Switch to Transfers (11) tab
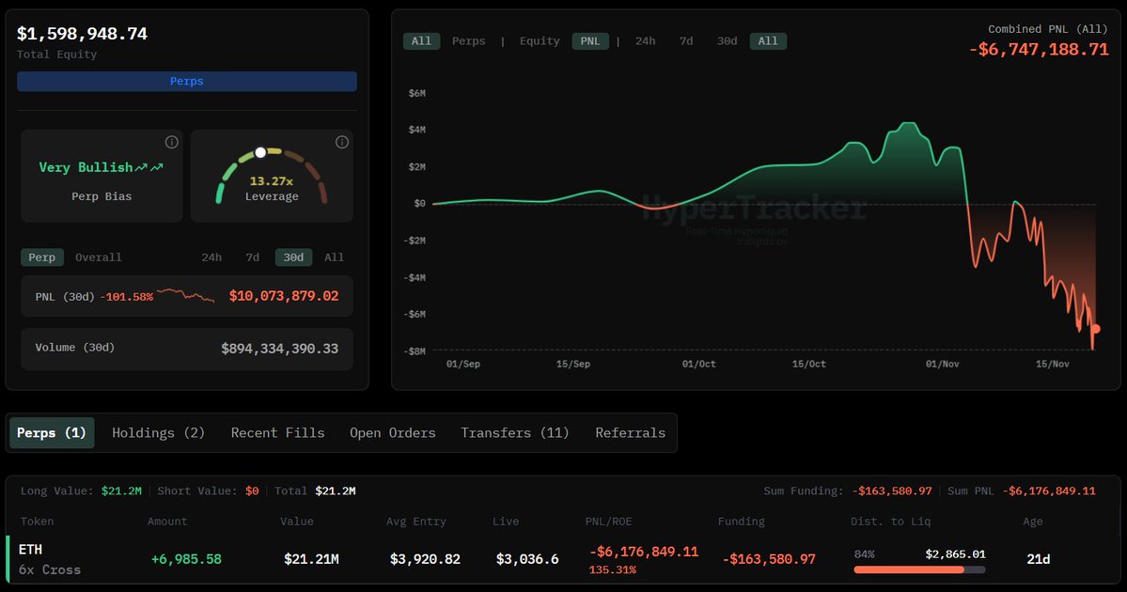Image resolution: width=1127 pixels, height=592 pixels. (515, 433)
